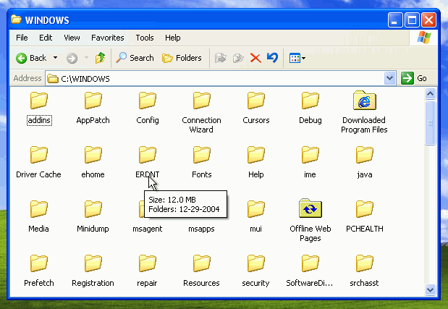The image size is (448, 309).
Task: Click the msagent folder label
Action: point(148,229)
